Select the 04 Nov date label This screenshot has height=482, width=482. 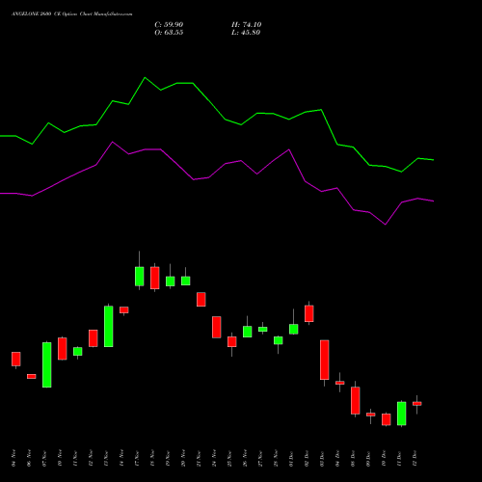(13, 458)
